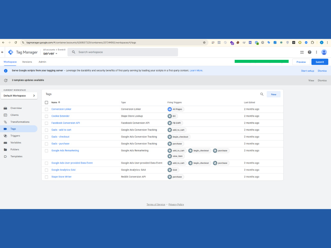
Task: Check the Stape Store Writer checkbox
Action: (46, 177)
